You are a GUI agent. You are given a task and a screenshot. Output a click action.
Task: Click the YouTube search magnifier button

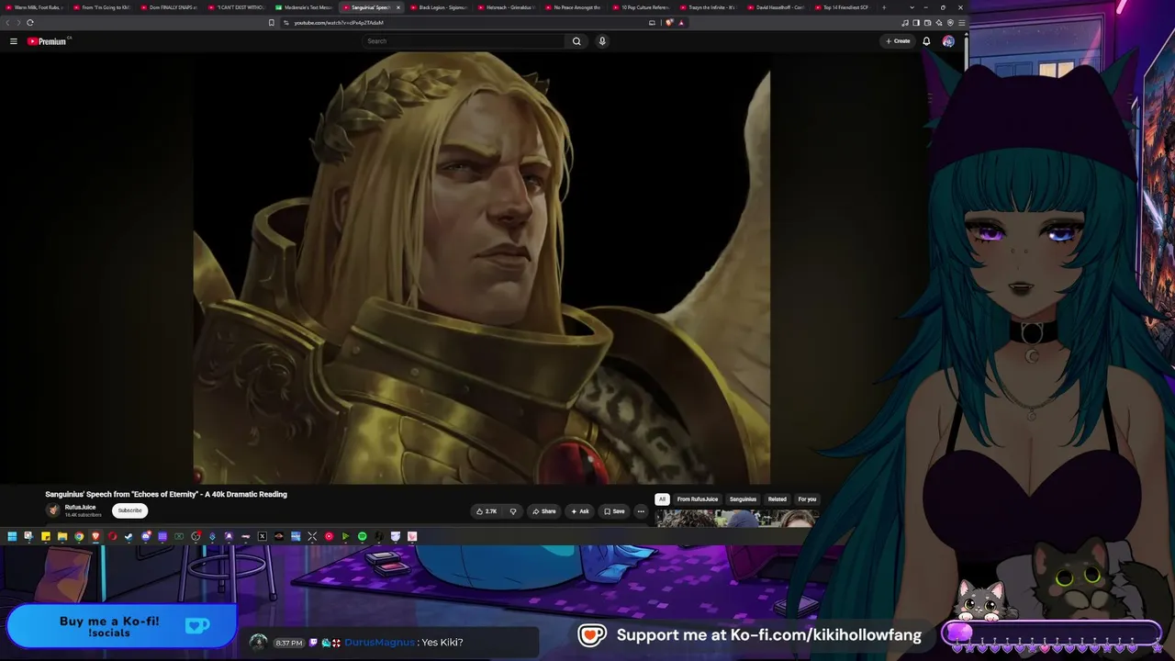click(576, 41)
